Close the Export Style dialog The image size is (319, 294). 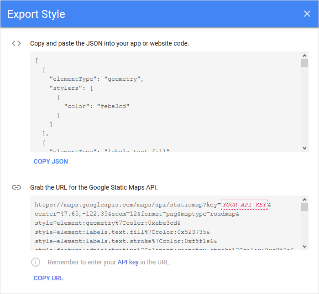click(307, 14)
